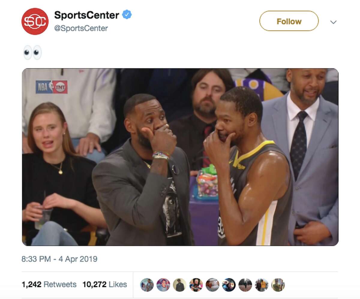This screenshot has height=299, width=360.
Task: Open the tweet's NBA on TNT game photo
Action: (x=180, y=157)
